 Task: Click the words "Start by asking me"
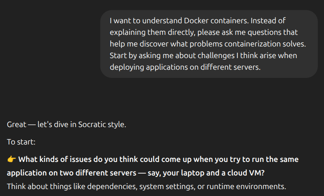click(x=142, y=55)
